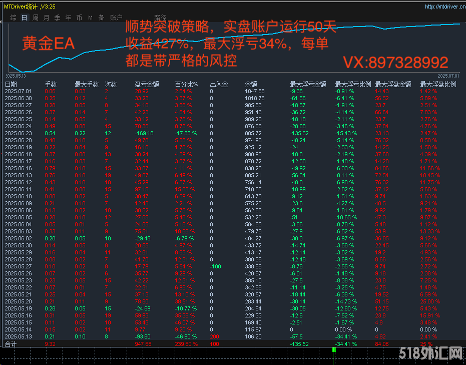Click total percentage 239.60 %
Image resolution: width=466 pixels, height=365 pixels.
pyautogui.click(x=186, y=344)
